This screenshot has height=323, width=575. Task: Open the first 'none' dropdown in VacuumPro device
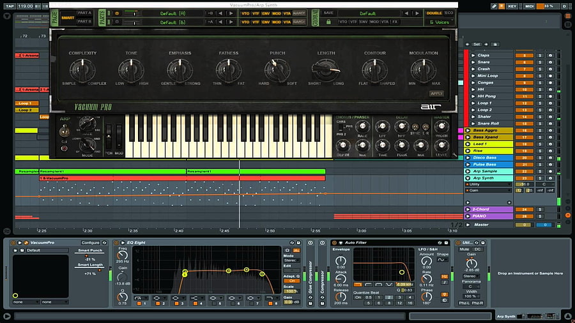[x=26, y=302]
